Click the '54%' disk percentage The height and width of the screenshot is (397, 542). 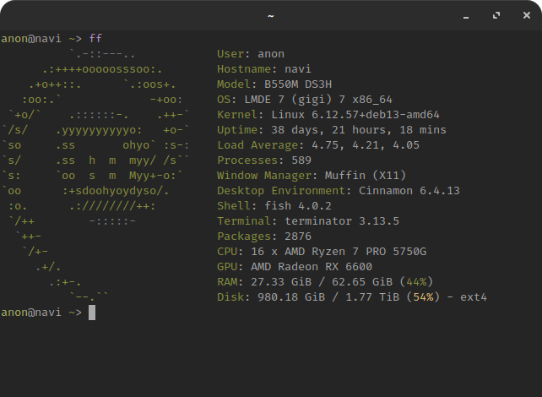coord(424,297)
